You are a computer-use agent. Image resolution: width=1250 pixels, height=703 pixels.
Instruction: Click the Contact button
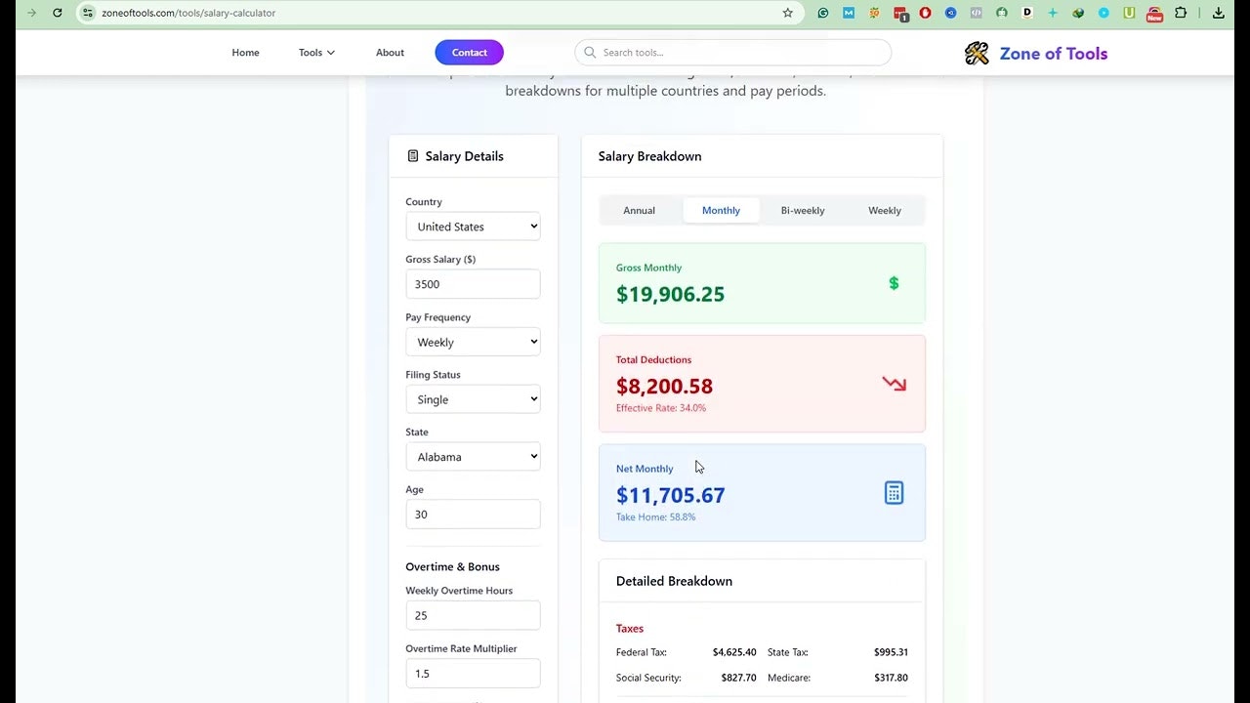pyautogui.click(x=469, y=52)
